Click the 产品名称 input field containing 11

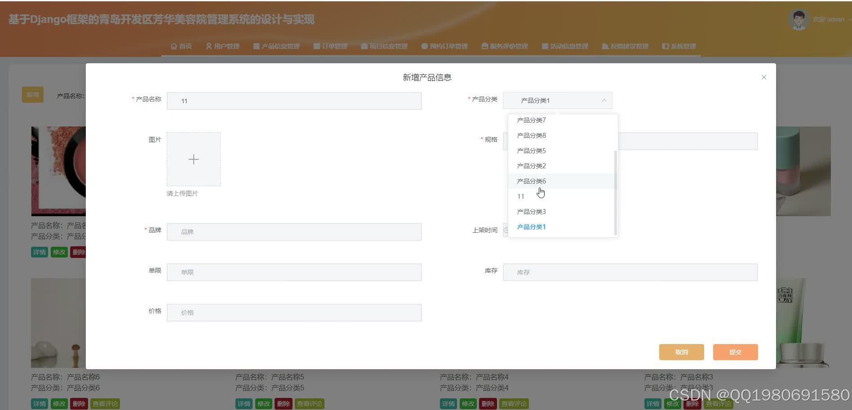[x=294, y=101]
